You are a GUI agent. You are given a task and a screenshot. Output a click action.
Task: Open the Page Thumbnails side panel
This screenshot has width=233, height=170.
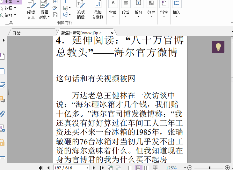(x=2, y=71)
